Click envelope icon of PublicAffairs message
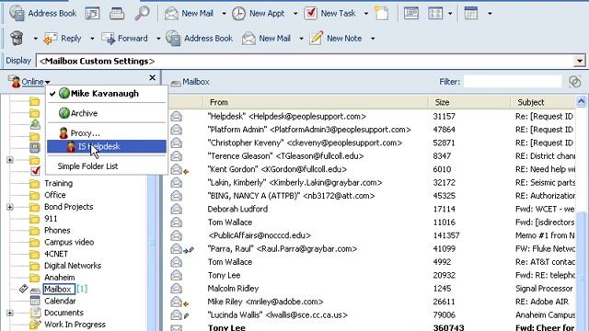This screenshot has width=589, height=331. (x=176, y=235)
